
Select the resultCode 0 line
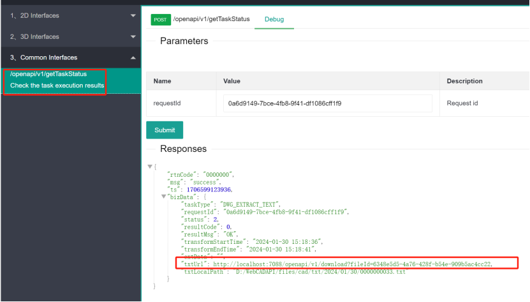tap(207, 227)
